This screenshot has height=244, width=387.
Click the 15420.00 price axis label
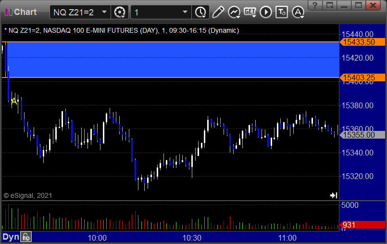(x=357, y=58)
